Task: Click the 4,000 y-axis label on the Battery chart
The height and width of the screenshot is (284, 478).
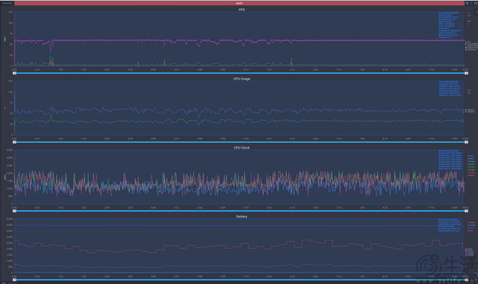Action: 10,225
